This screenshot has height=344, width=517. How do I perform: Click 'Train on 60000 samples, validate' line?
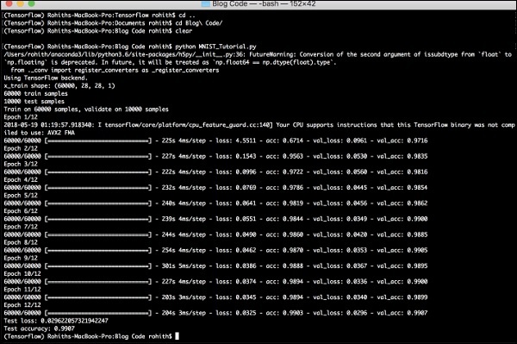click(x=86, y=109)
